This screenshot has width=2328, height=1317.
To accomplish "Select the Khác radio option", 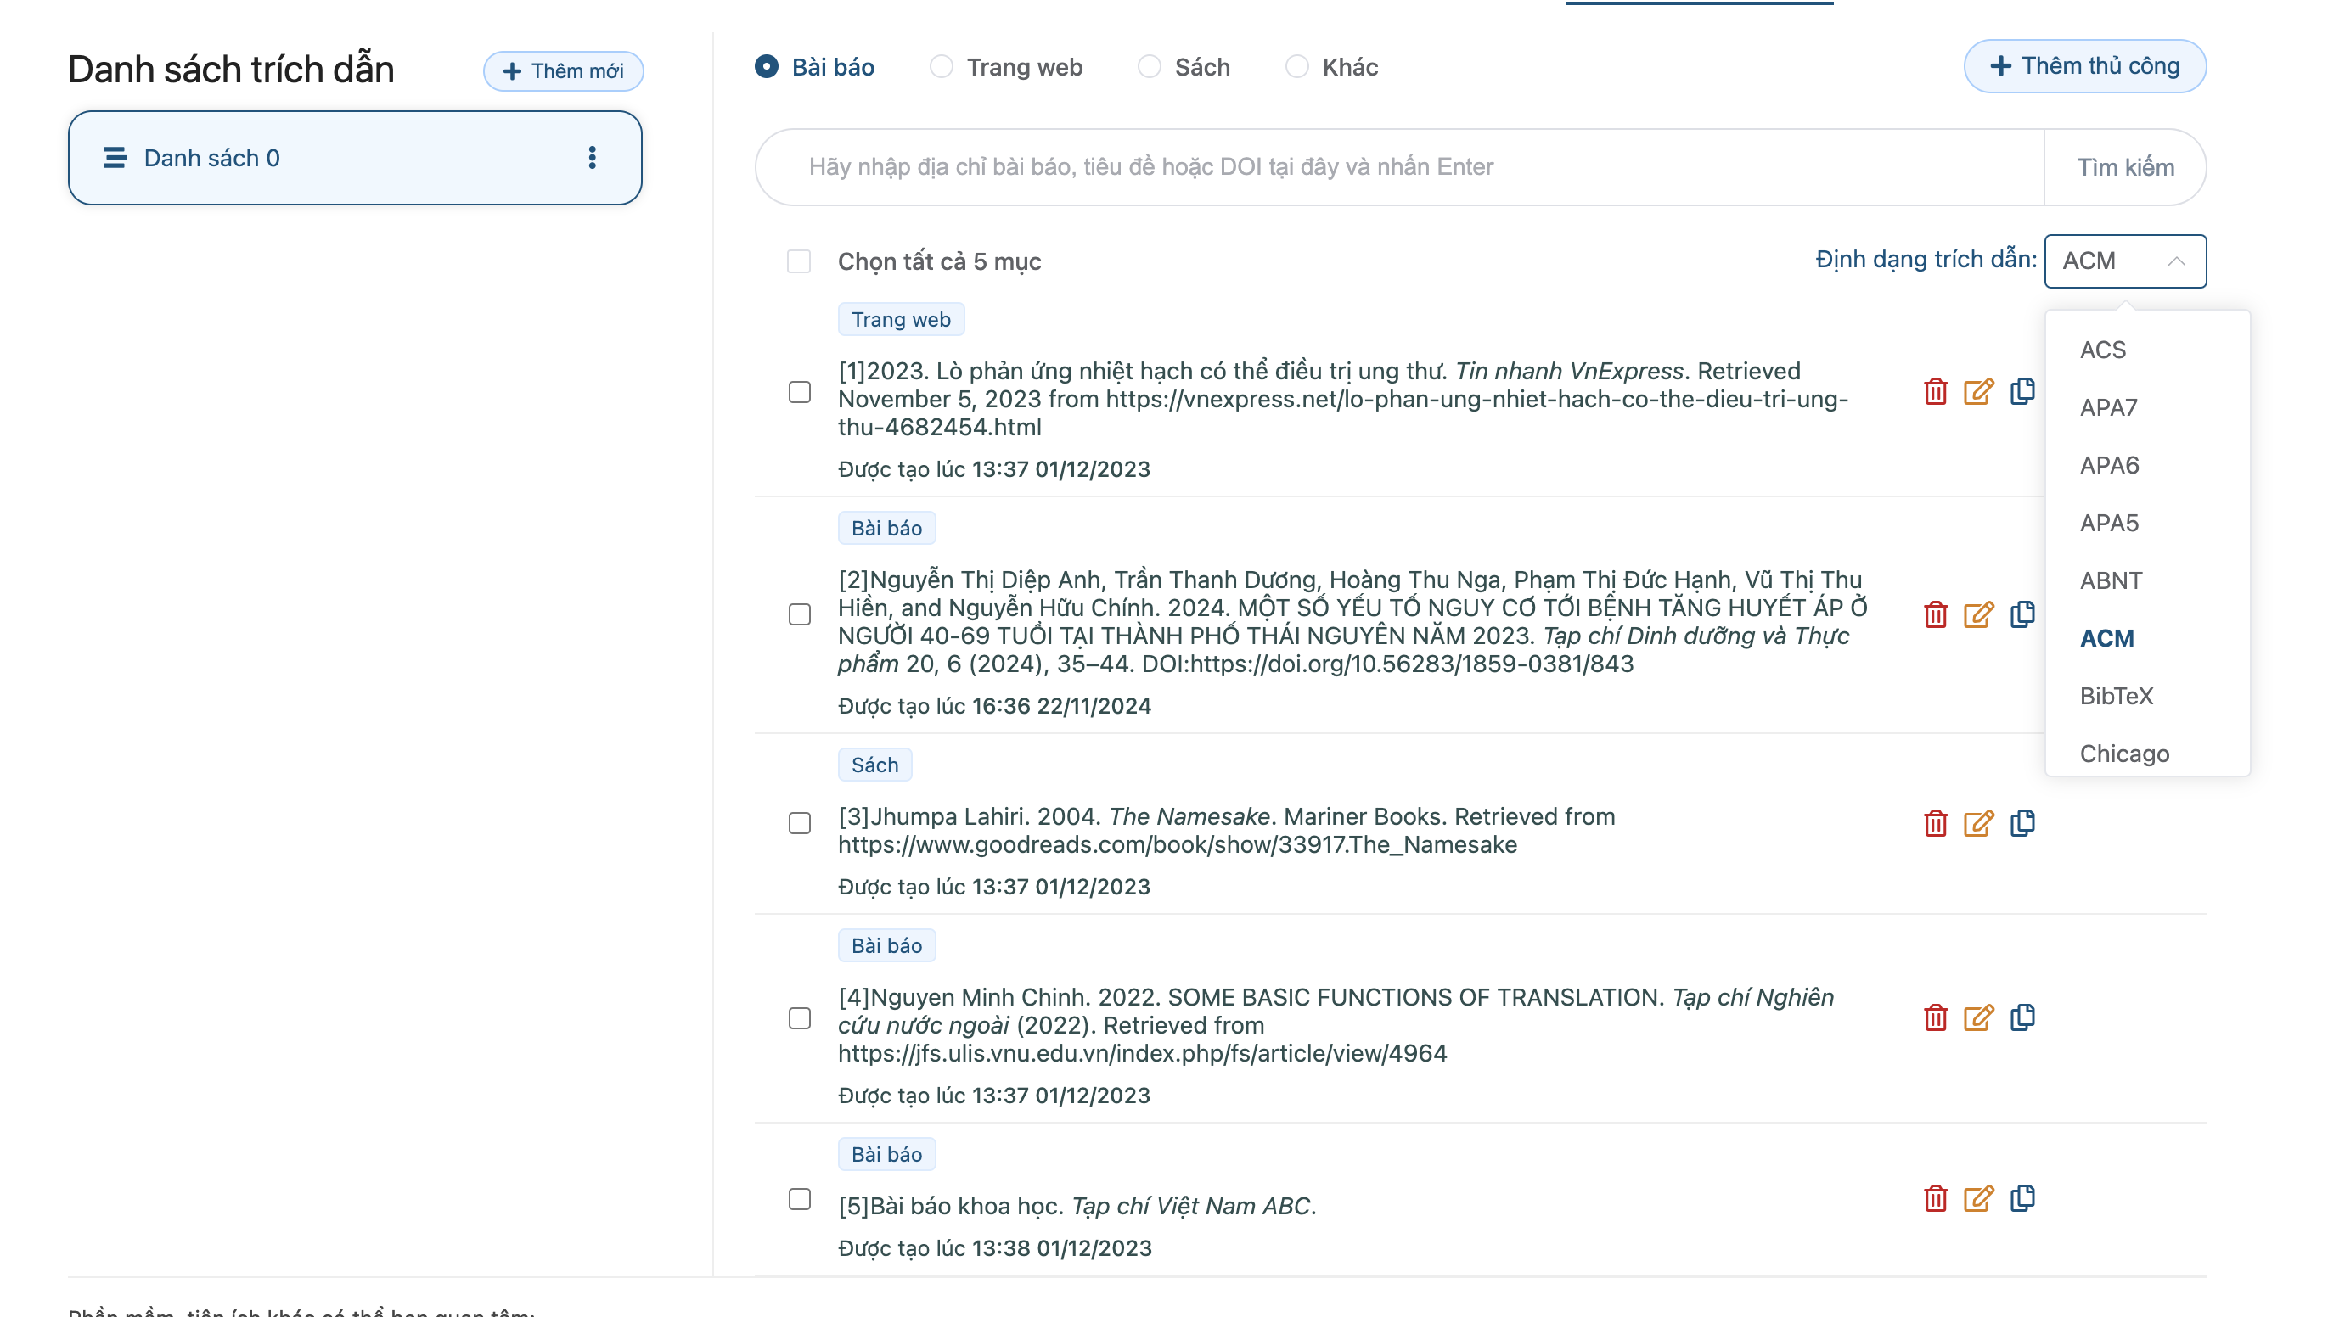I will click(1296, 67).
